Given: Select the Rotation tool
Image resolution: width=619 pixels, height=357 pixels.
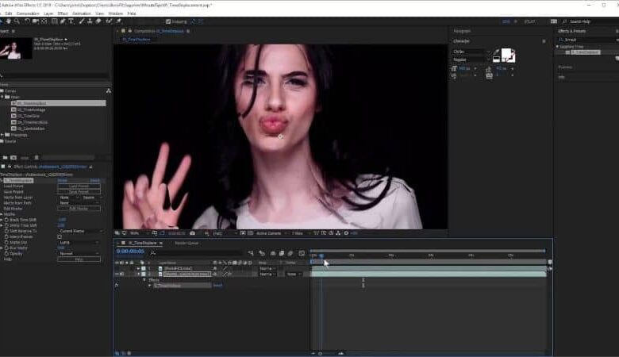Looking at the screenshot, I should pyautogui.click(x=27, y=21).
